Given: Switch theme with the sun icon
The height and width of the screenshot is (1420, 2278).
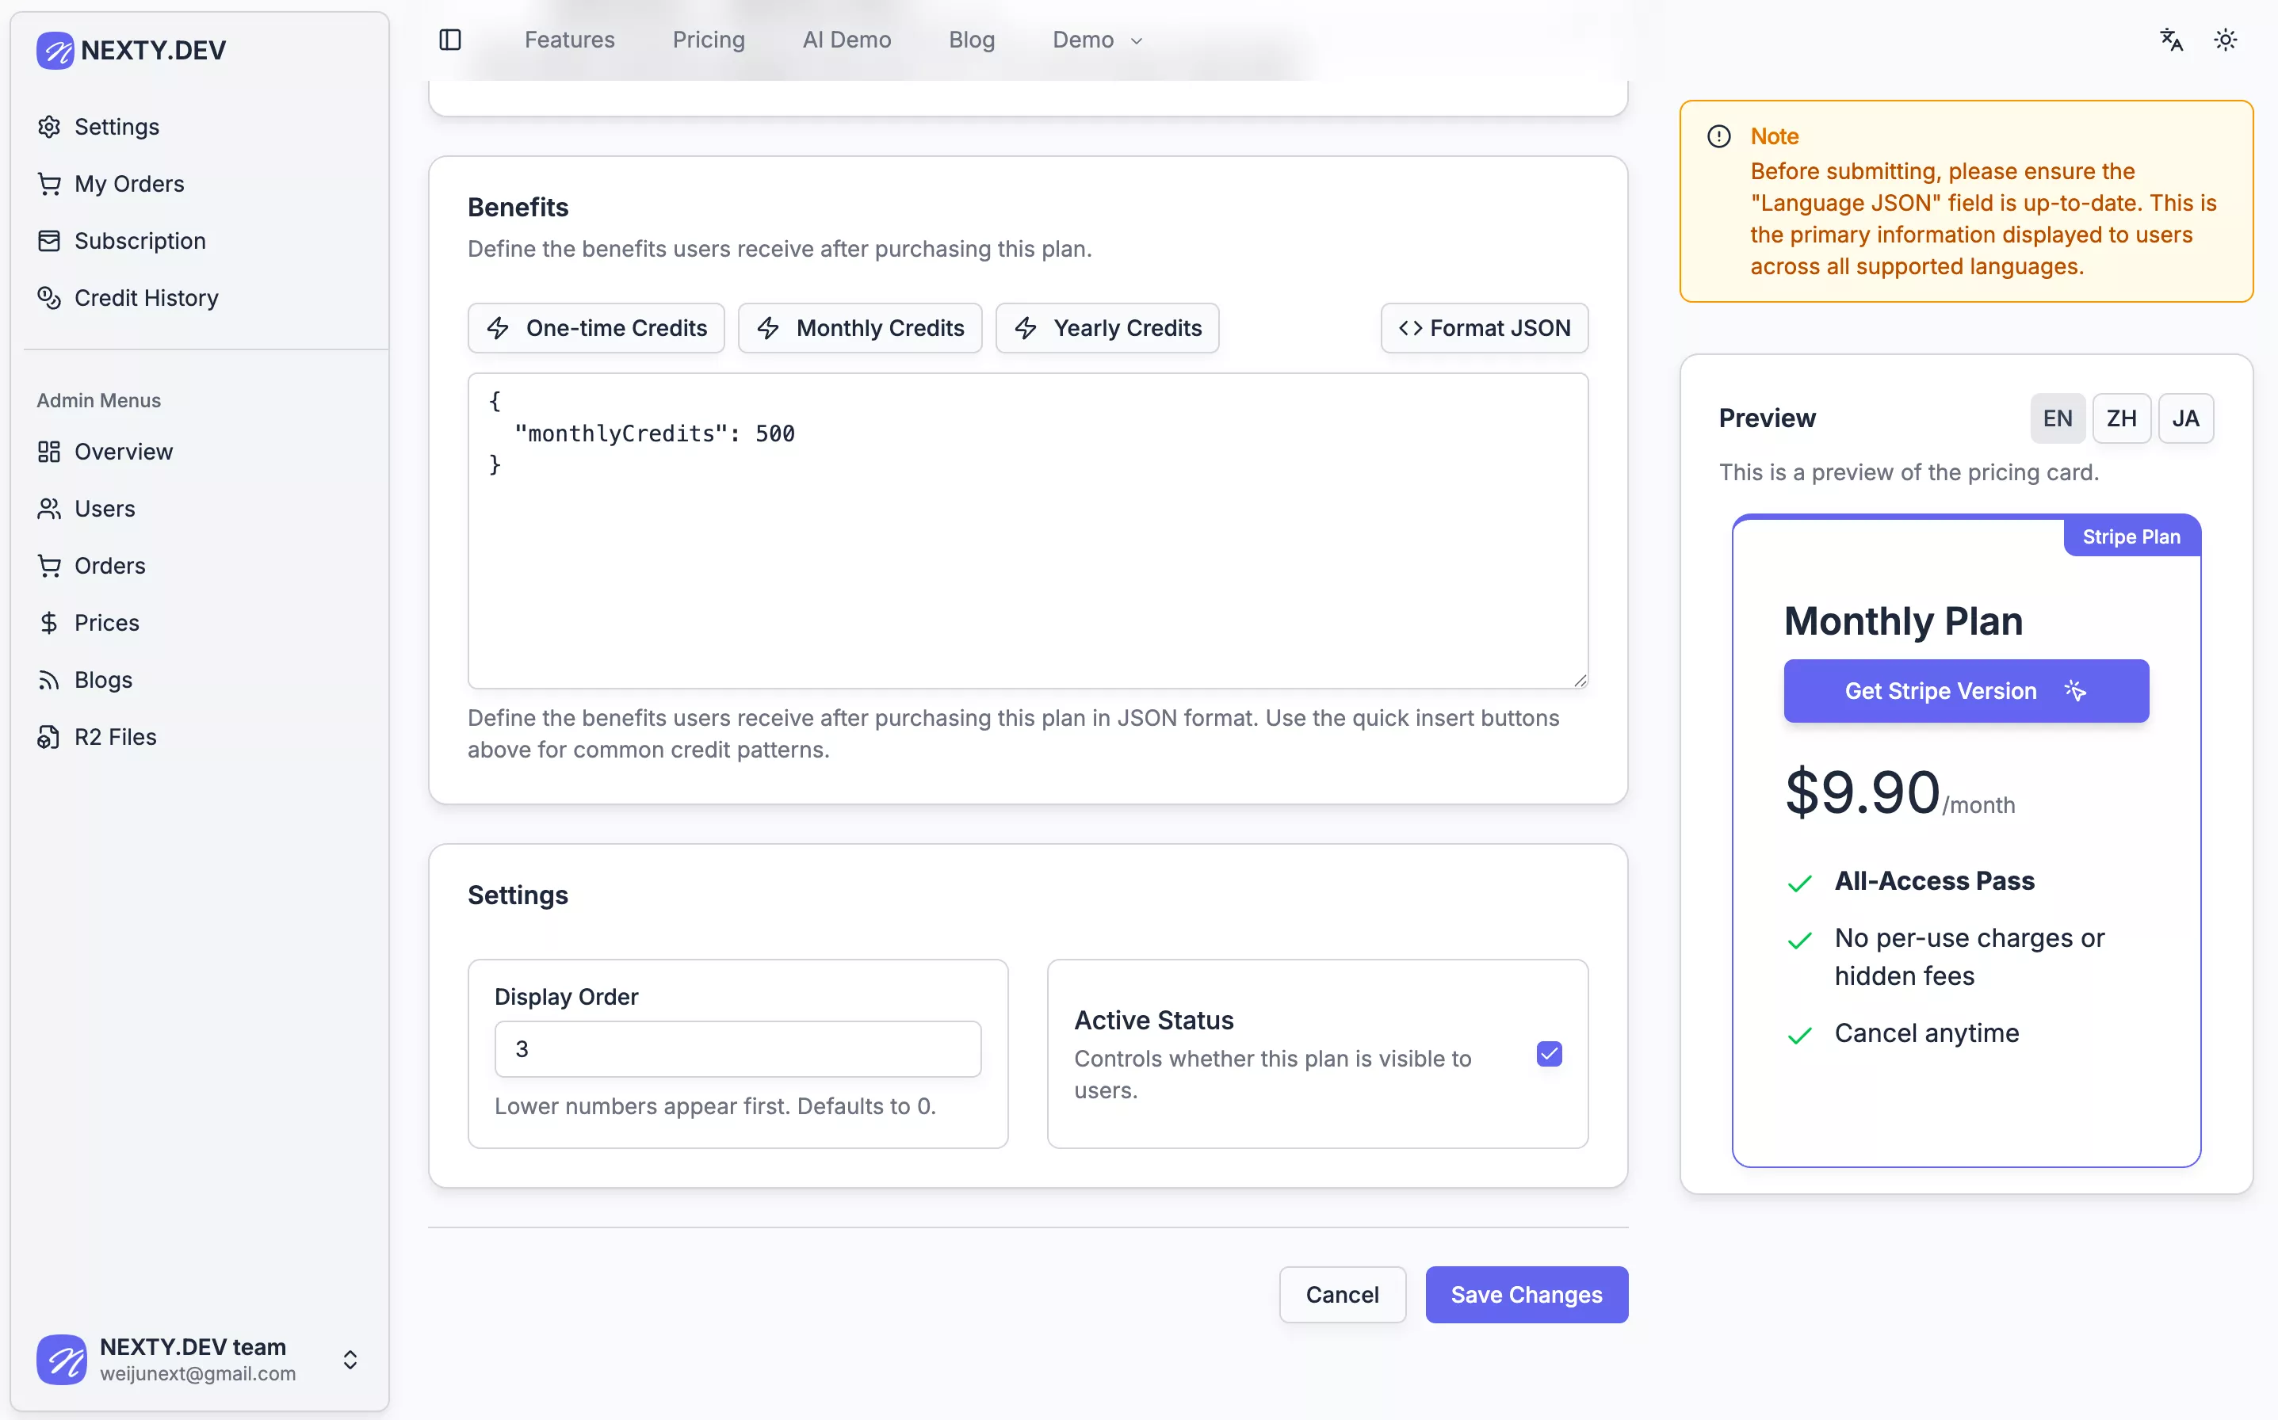Looking at the screenshot, I should coord(2226,40).
